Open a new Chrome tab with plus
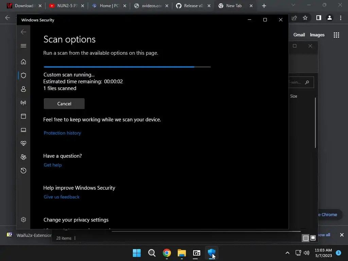348x261 pixels. click(264, 6)
